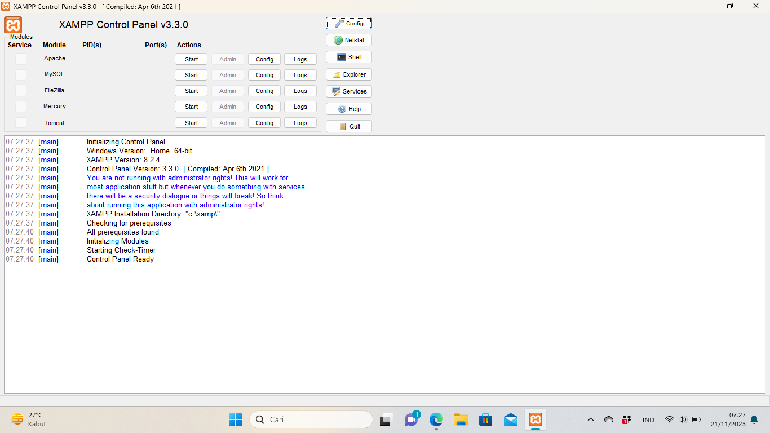The height and width of the screenshot is (433, 770).
Task: Start the Mercury module
Action: click(191, 106)
